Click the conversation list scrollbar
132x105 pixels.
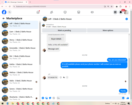point(40,44)
